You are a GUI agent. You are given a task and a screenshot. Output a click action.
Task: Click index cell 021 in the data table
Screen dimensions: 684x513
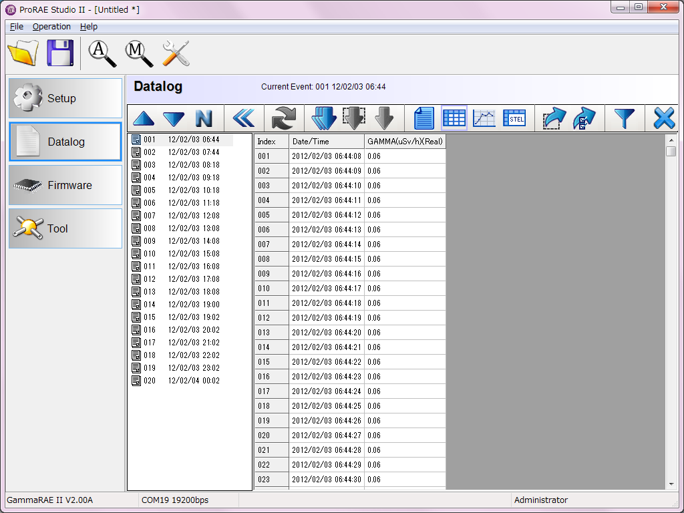point(271,450)
